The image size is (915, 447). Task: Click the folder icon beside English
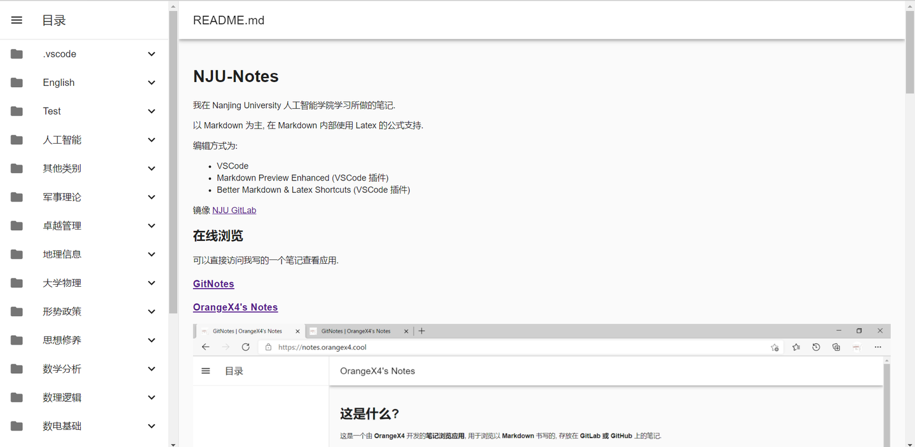[16, 82]
